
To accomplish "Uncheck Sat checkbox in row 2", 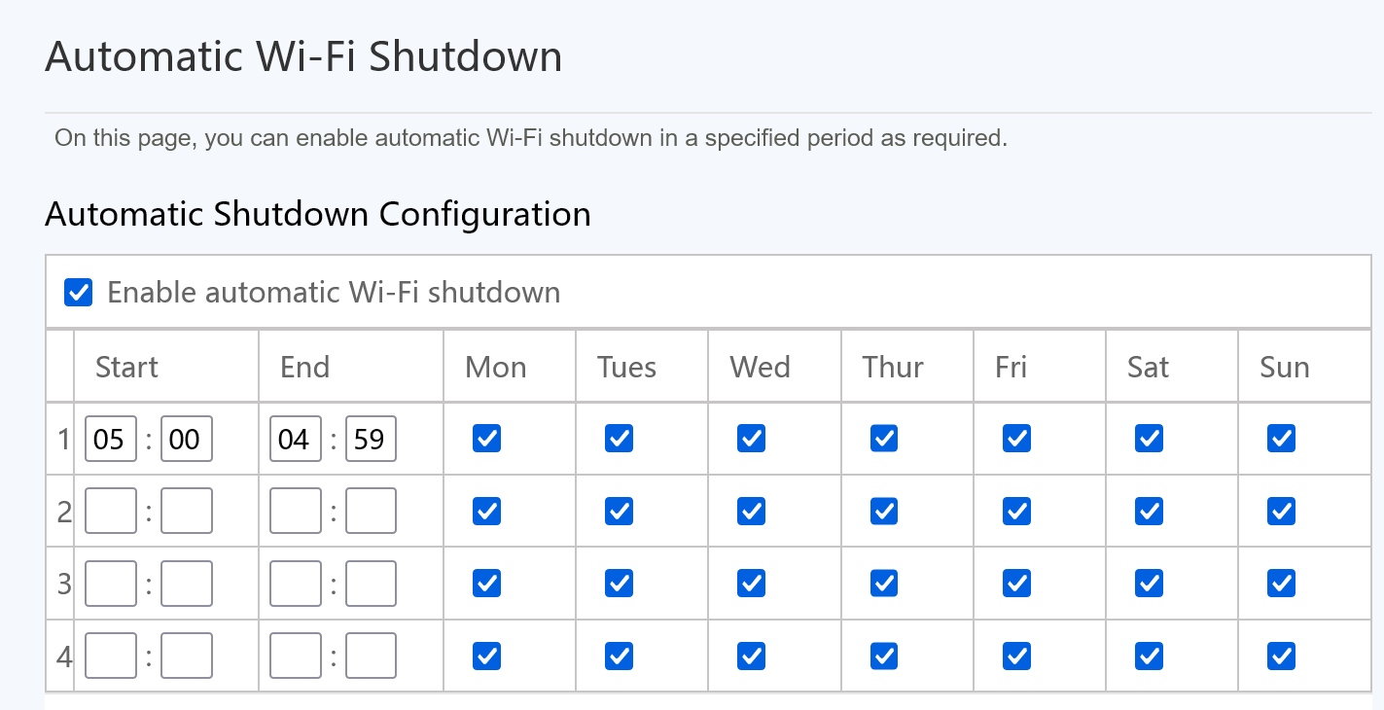I will tap(1149, 511).
